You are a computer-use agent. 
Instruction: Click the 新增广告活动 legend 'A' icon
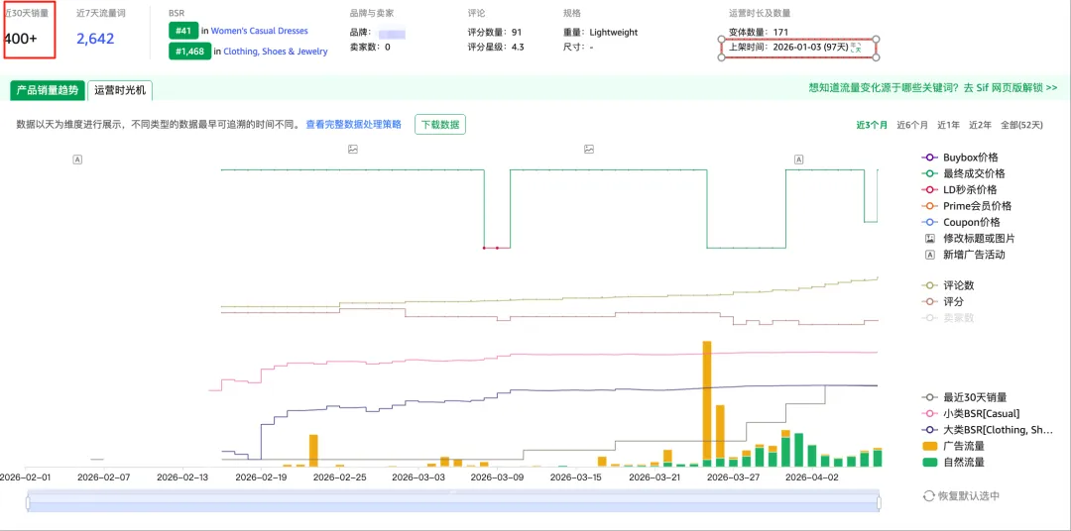[929, 255]
